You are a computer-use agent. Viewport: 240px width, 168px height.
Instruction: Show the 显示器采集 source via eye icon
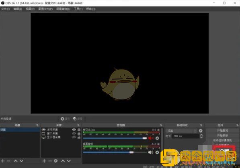coord(74,137)
